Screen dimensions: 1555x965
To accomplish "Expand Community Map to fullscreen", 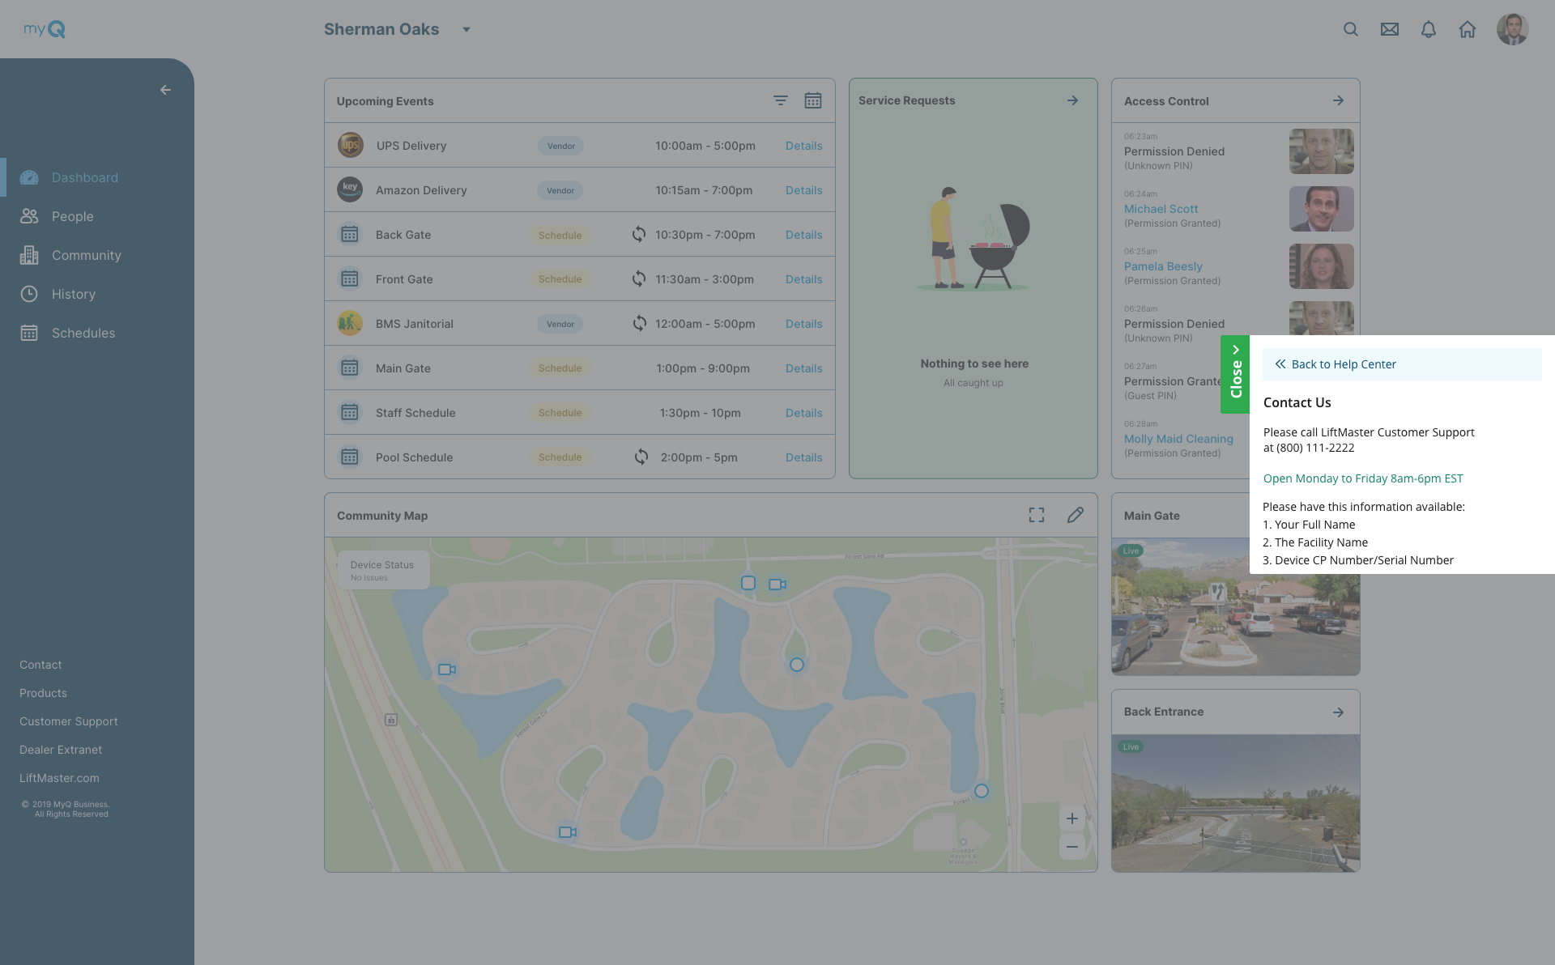I will pos(1037,515).
